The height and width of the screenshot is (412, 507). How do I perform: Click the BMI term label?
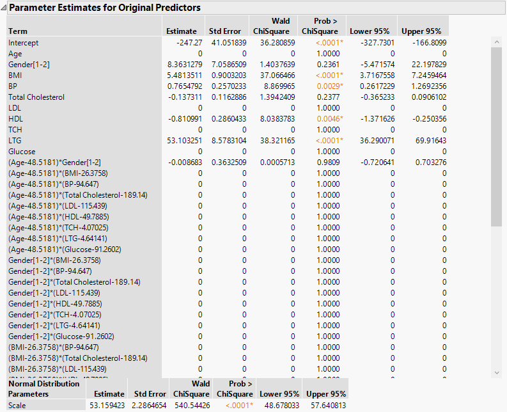(x=15, y=75)
